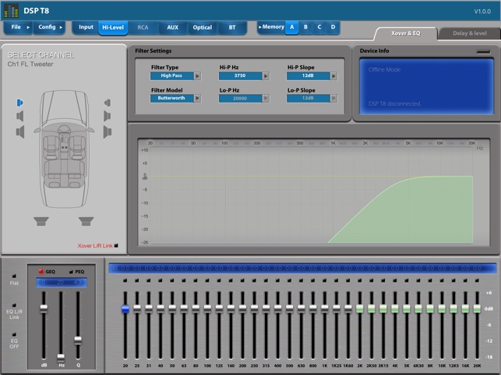Select the front-right midrange speaker icon

coord(107,116)
